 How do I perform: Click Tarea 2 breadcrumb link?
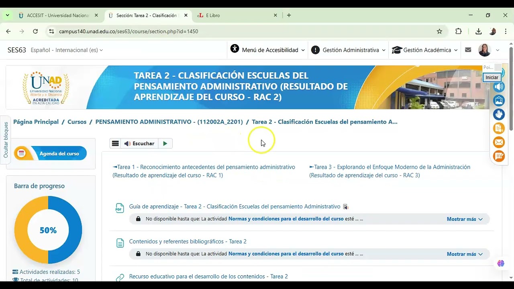[x=324, y=122]
